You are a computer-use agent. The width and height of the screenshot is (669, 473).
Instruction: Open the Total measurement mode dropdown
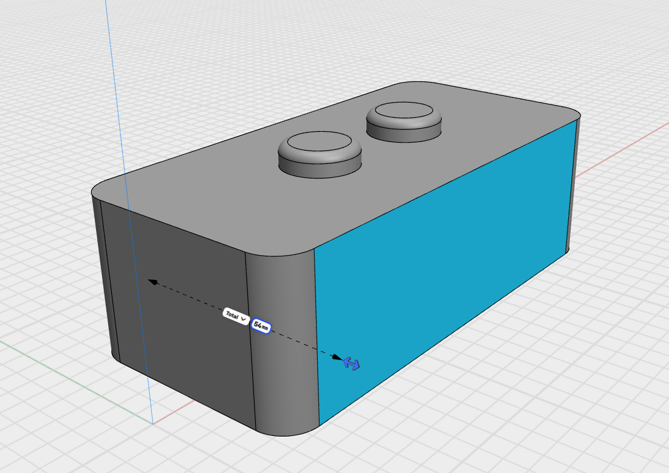click(236, 316)
